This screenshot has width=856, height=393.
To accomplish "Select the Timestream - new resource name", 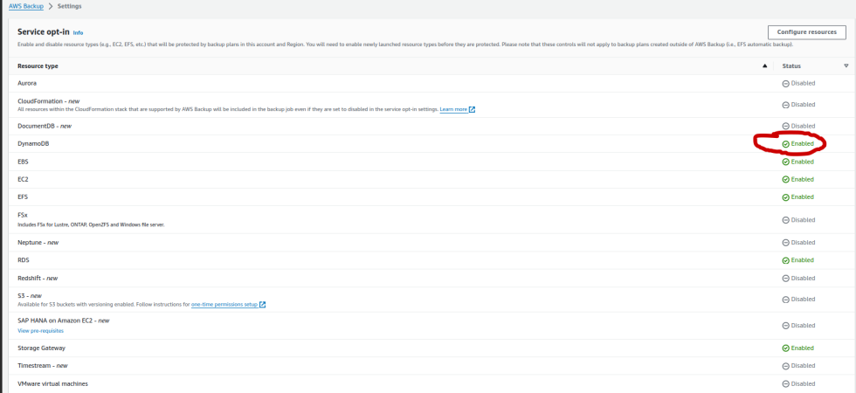I will click(43, 365).
